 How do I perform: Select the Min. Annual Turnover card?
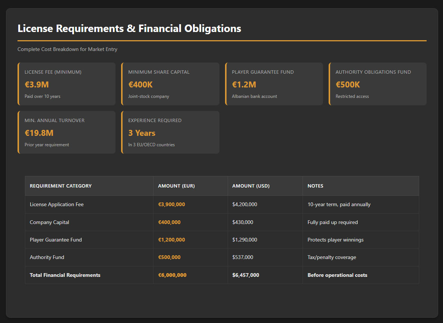pos(66,132)
